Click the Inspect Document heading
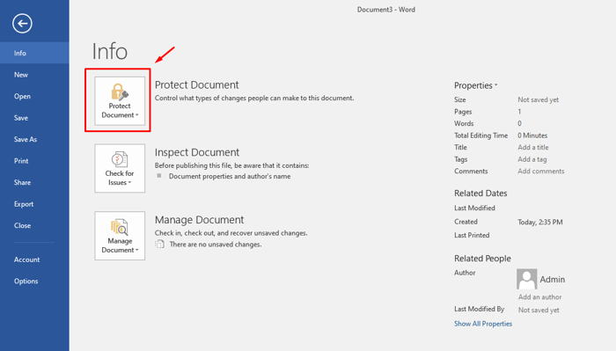Viewport: 616px width, 351px height. coord(197,152)
